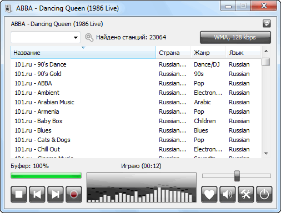Sort by the Язык column header

coord(243,53)
